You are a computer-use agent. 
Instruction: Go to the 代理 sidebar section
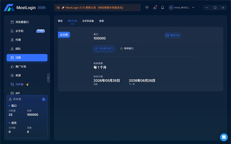[x=27, y=40]
